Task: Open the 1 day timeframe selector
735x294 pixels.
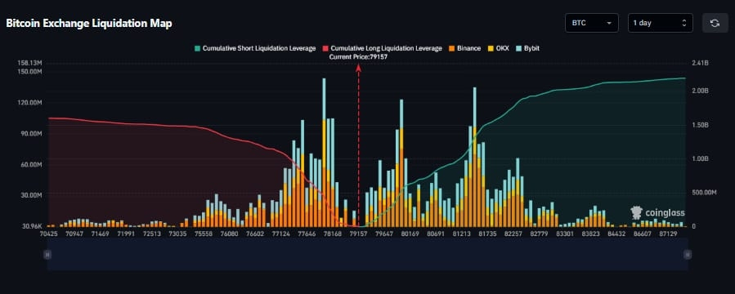Action: 660,23
